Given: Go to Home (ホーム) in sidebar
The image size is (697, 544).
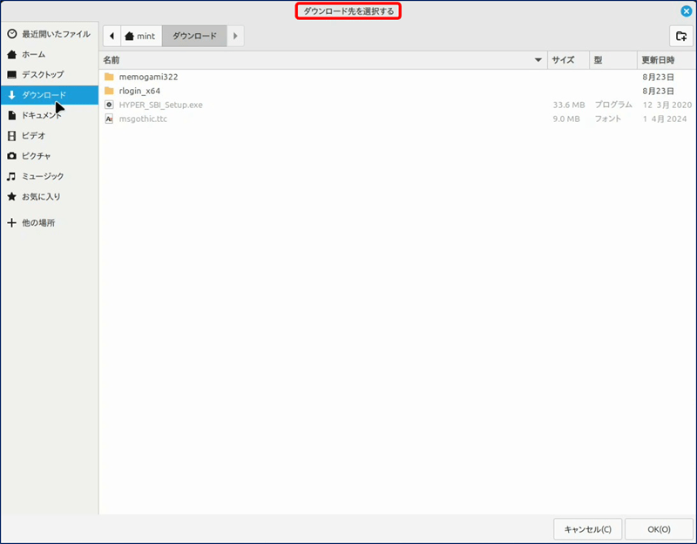Looking at the screenshot, I should click(49, 54).
